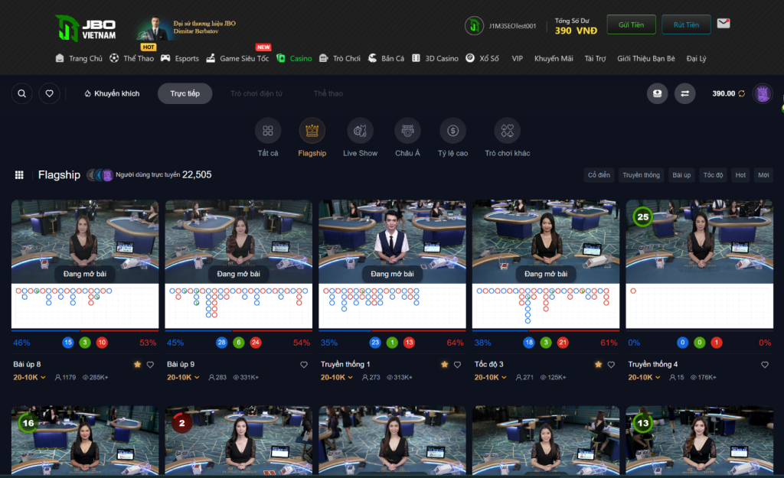Viewport: 784px width, 478px height.
Task: Click the J1M3SEOTest001 account avatar icon
Action: click(x=474, y=25)
